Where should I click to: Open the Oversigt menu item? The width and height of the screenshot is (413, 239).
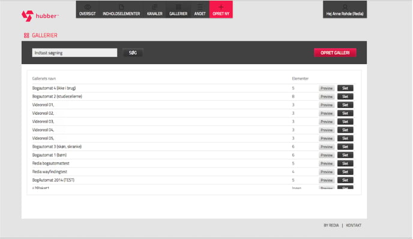pyautogui.click(x=88, y=10)
